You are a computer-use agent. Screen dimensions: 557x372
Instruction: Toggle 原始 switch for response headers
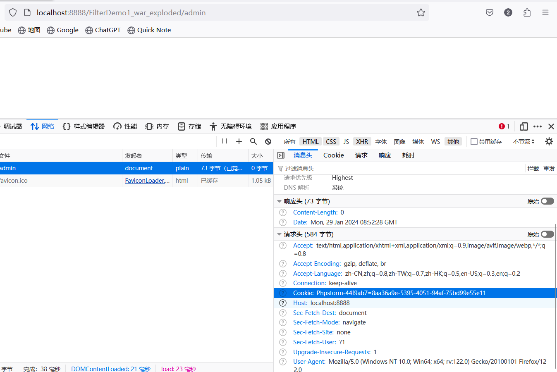547,201
